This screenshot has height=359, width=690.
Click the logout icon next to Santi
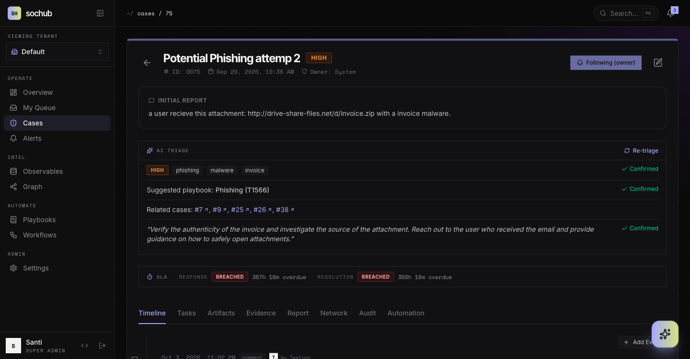coord(102,346)
